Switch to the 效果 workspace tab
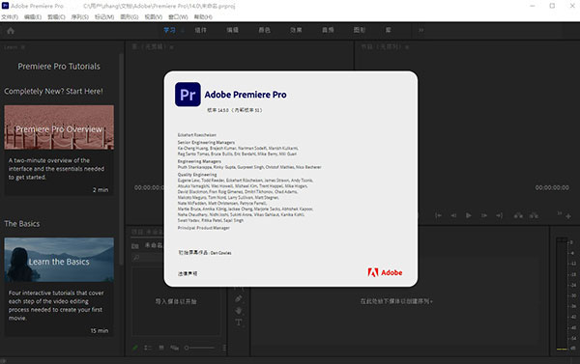The image size is (580, 364). click(296, 30)
